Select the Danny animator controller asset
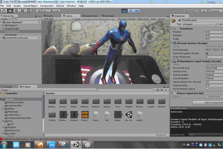Image resolution: width=223 pixels, height=149 pixels. coord(85,116)
